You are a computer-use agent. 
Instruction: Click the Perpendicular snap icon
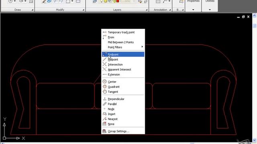pyautogui.click(x=104, y=99)
